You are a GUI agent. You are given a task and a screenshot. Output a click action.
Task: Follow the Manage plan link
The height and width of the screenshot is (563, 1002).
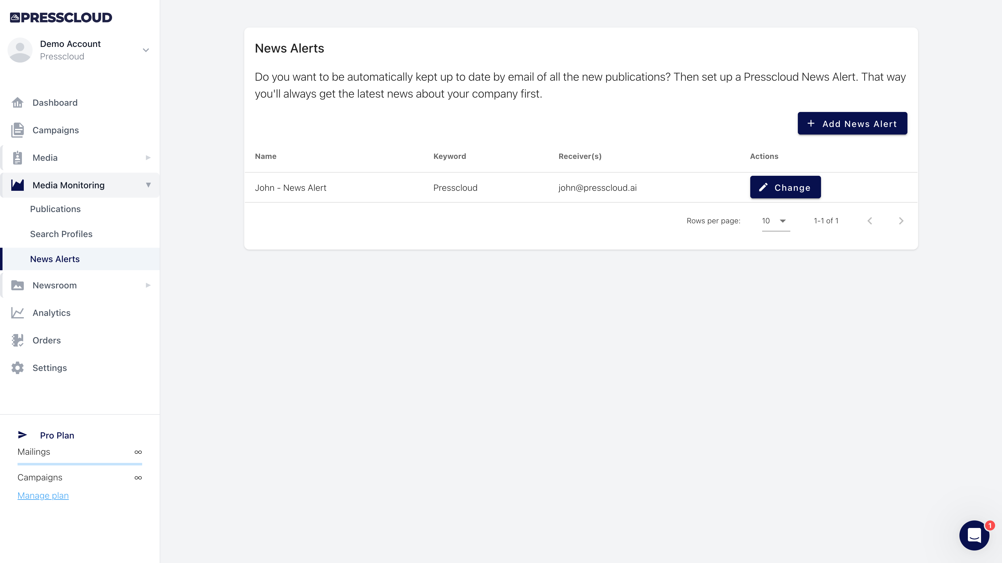(x=43, y=495)
